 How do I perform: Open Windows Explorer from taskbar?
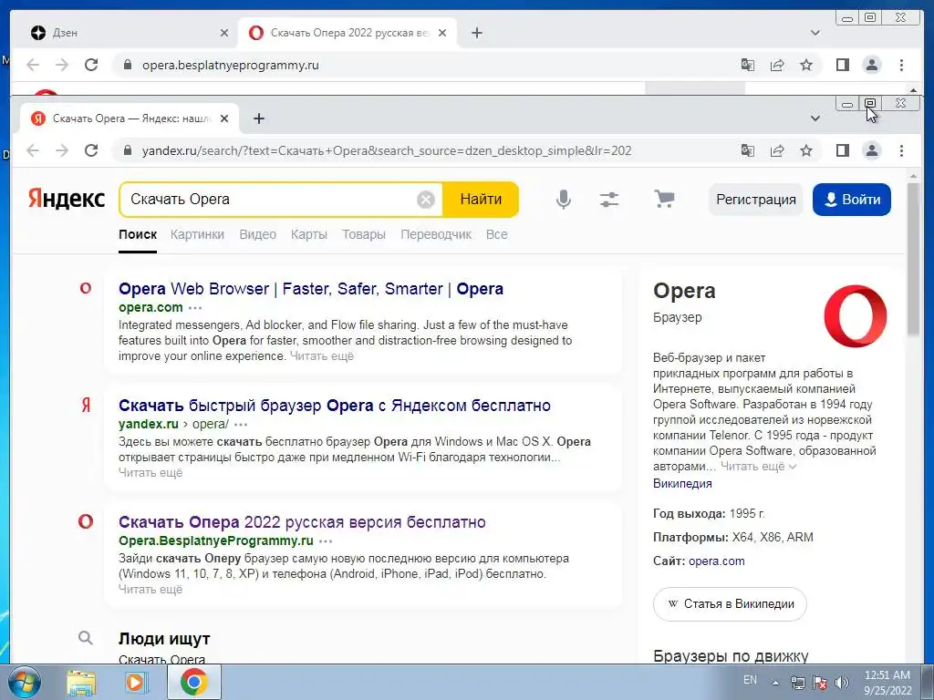pyautogui.click(x=81, y=682)
